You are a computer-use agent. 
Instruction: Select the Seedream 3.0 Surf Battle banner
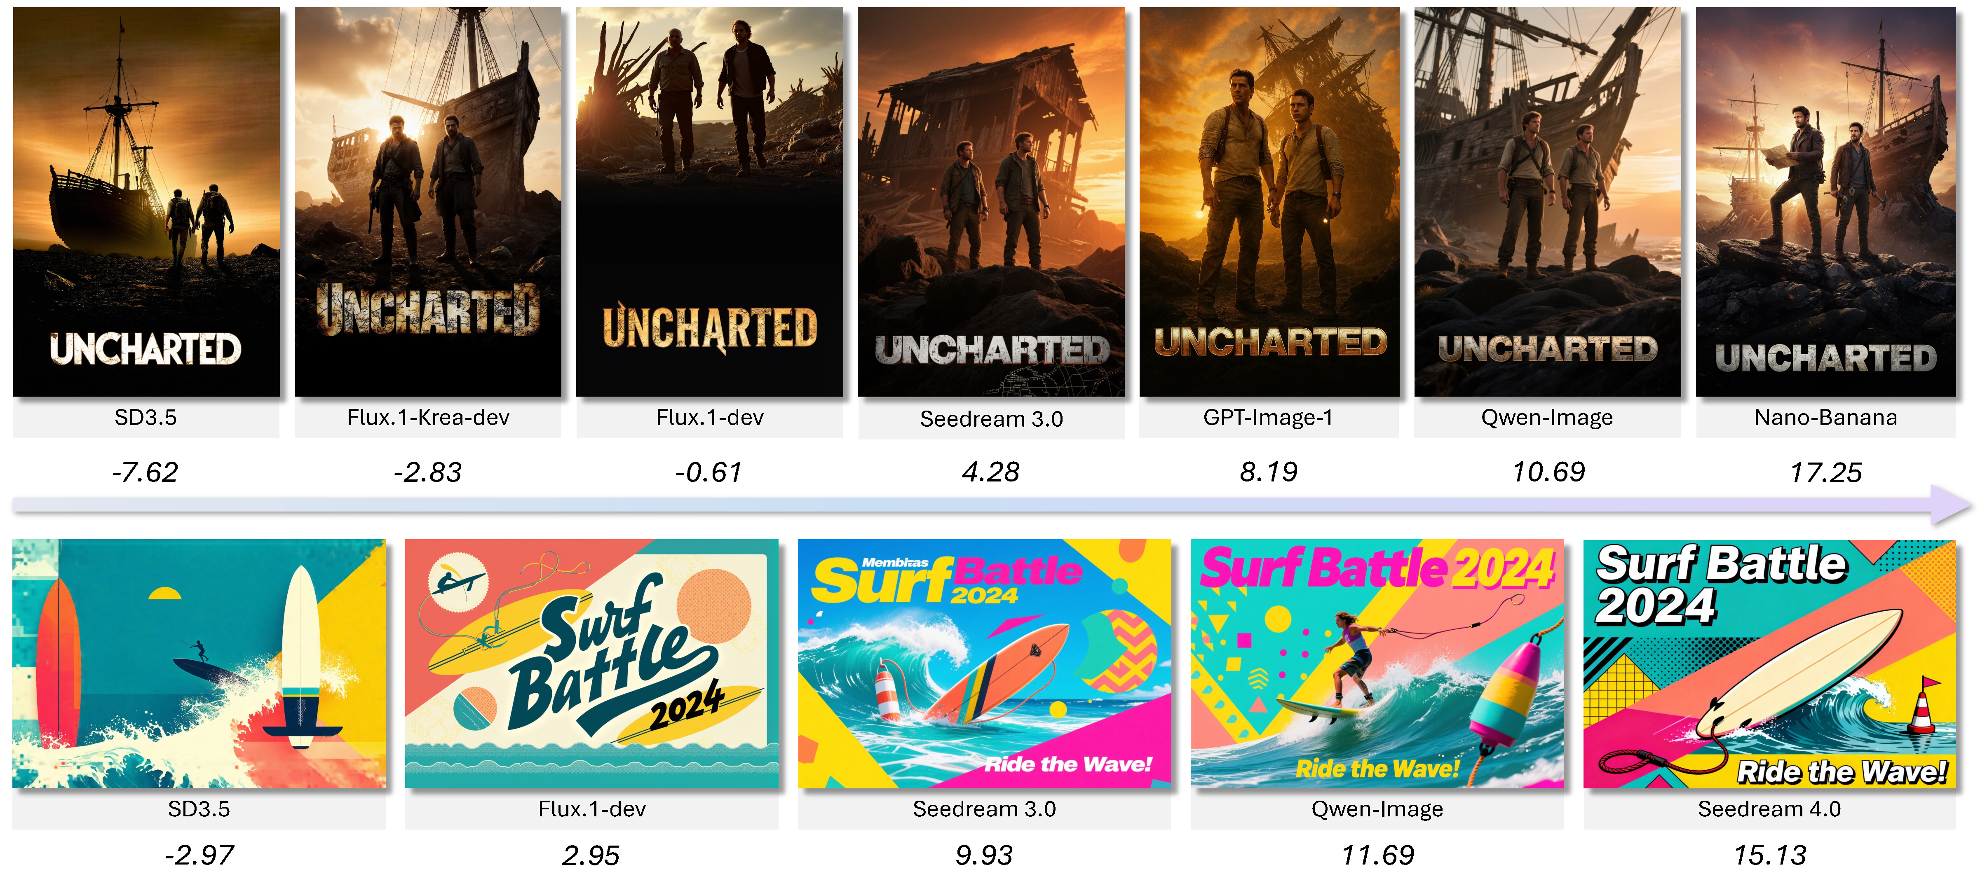pos(985,664)
